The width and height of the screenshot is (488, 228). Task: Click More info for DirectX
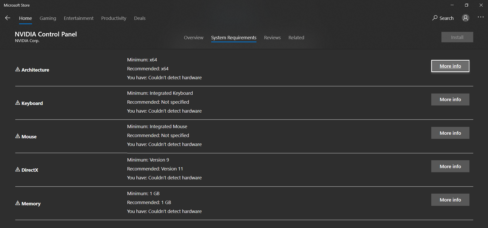pos(450,166)
